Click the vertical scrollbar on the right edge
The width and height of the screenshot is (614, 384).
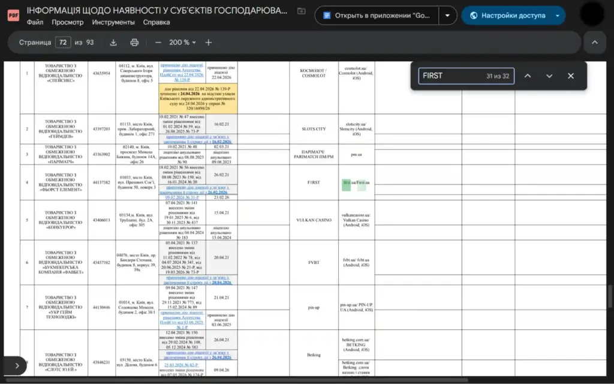click(610, 297)
